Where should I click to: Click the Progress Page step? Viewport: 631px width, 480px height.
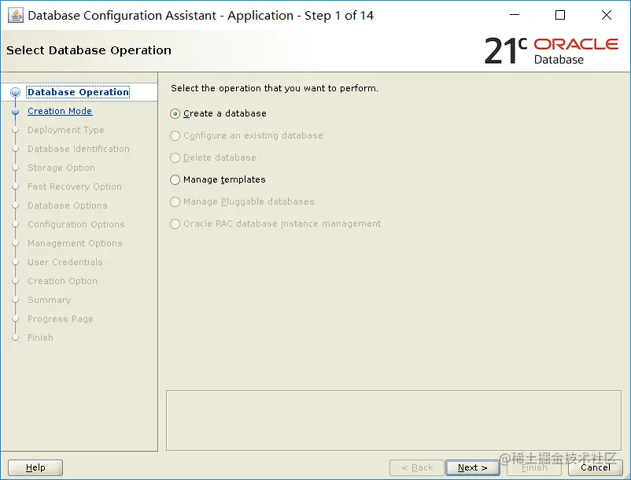[61, 319]
